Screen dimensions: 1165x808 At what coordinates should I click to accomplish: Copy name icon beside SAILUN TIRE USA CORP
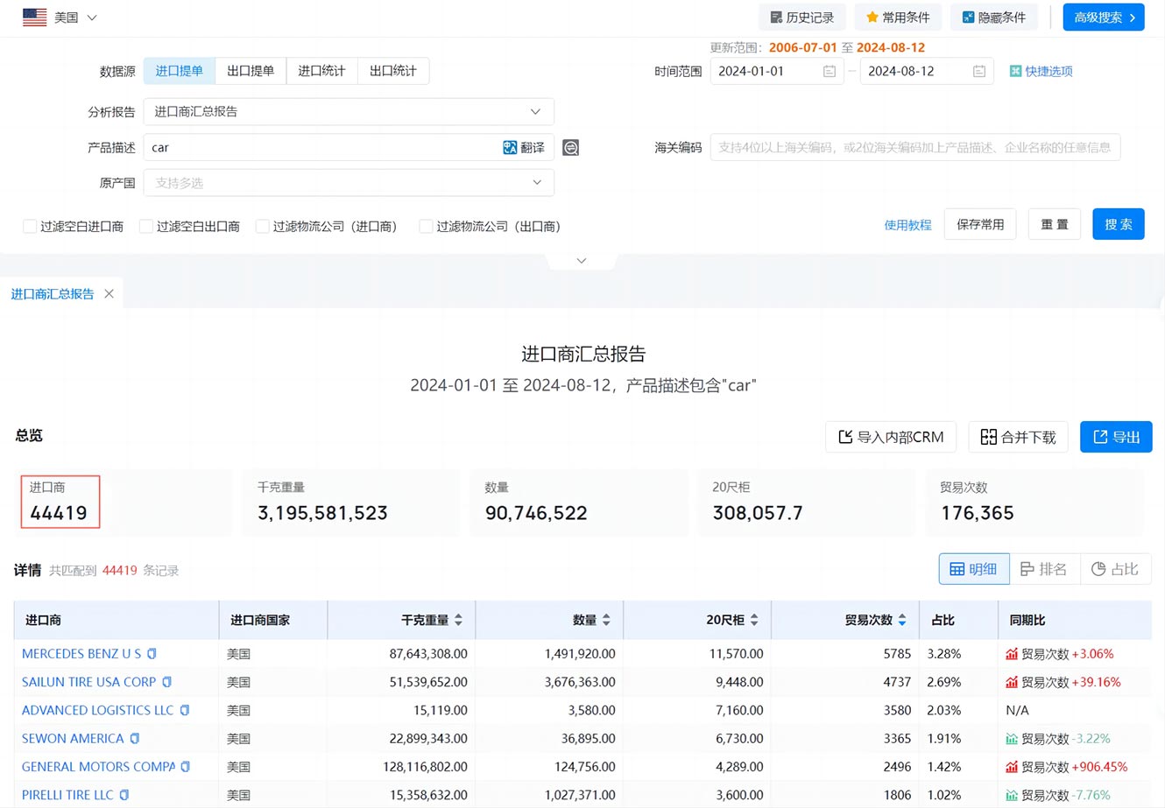pyautogui.click(x=166, y=682)
